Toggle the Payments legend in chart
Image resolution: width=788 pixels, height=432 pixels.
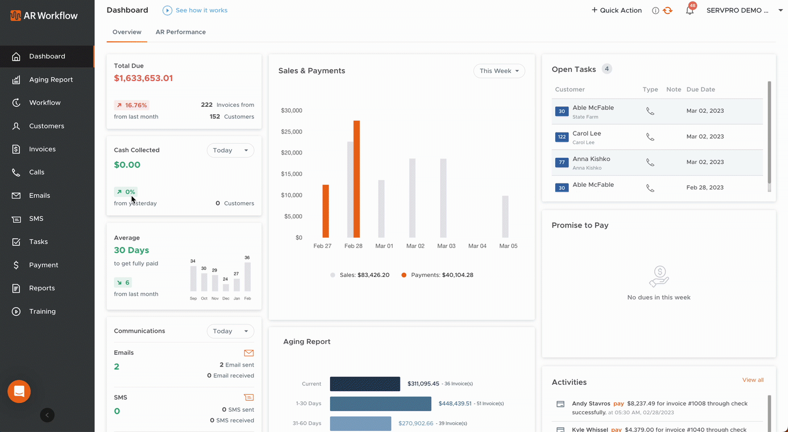(x=436, y=275)
